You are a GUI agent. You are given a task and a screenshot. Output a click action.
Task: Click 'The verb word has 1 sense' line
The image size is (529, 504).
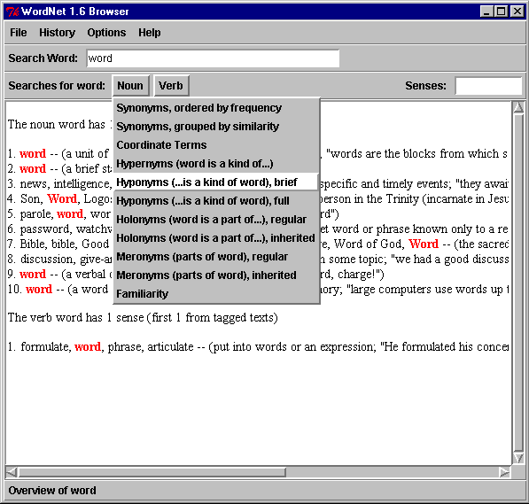[143, 318]
